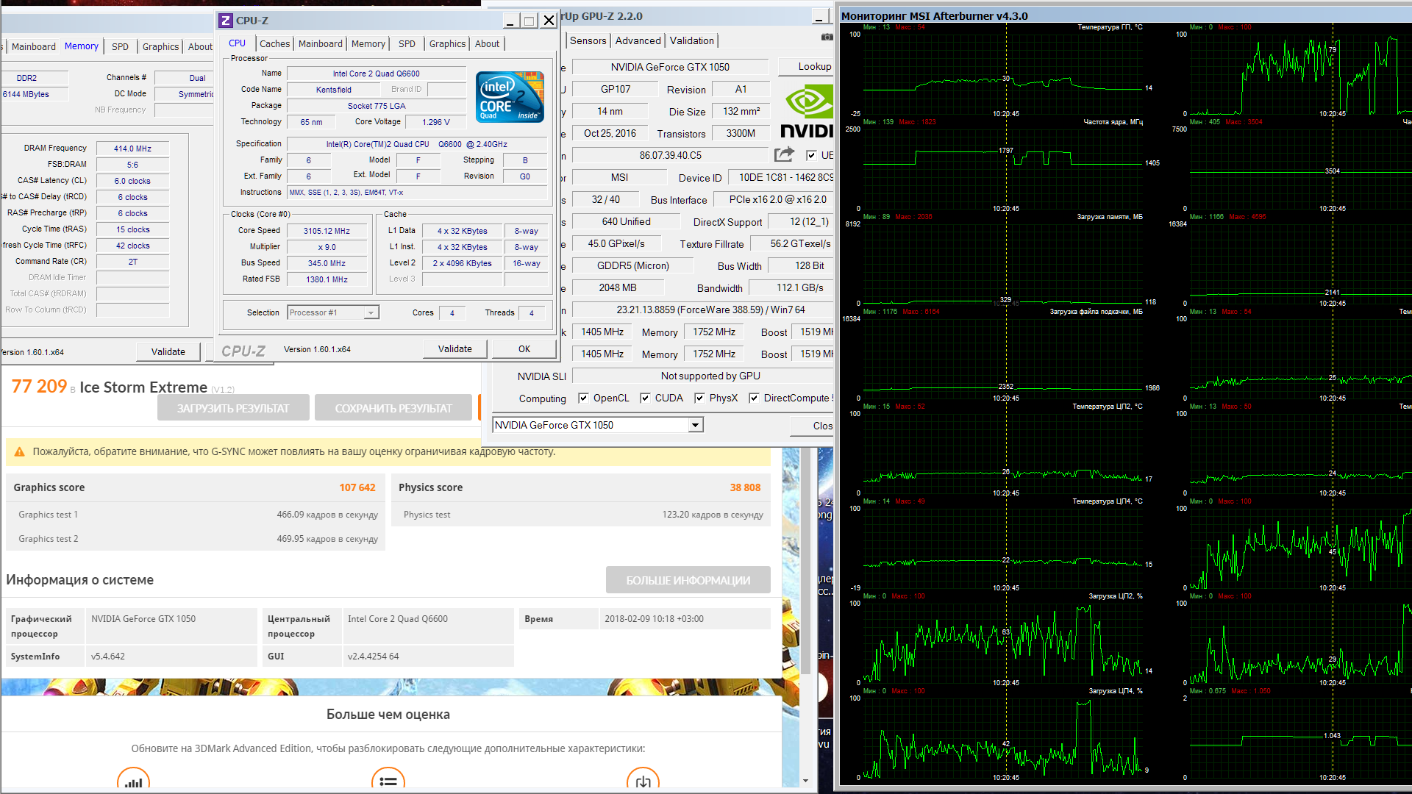Toggle the CUDA checkbox

pos(645,398)
